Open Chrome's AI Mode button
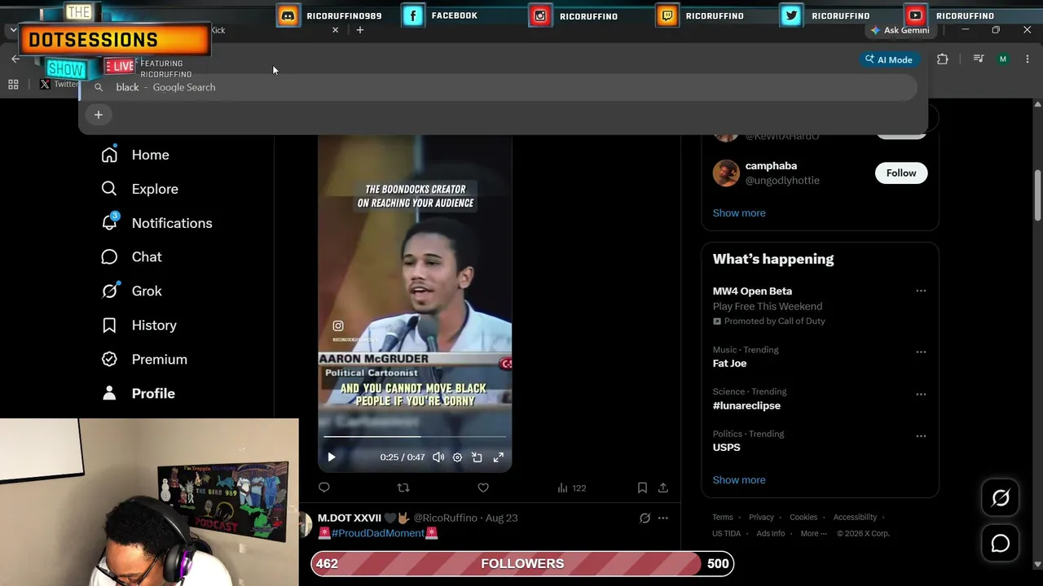 [x=889, y=59]
